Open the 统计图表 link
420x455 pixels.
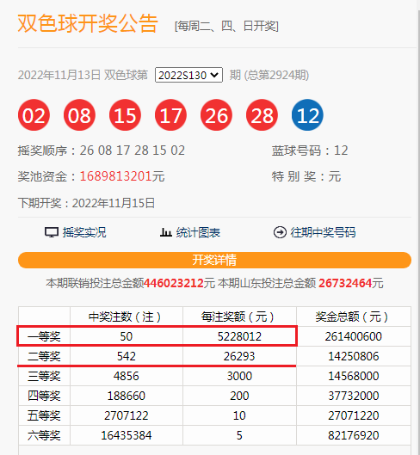click(x=198, y=232)
